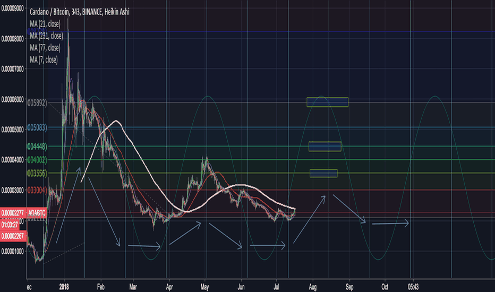
Task: Click the 0.00001000 price axis label
Action: 13,252
